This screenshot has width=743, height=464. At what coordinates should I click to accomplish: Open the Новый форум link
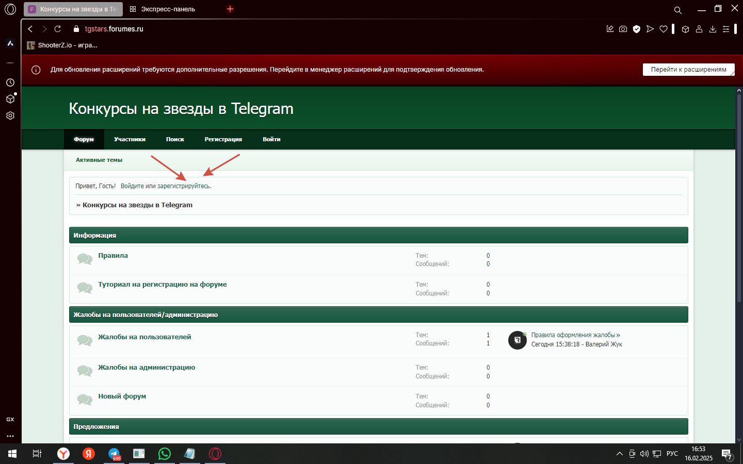(x=122, y=396)
